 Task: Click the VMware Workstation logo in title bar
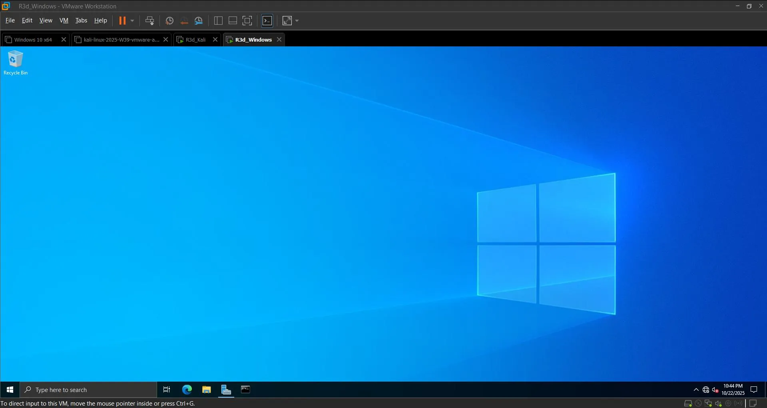click(x=6, y=6)
